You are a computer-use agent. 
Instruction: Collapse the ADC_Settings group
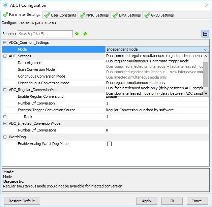click(5, 56)
